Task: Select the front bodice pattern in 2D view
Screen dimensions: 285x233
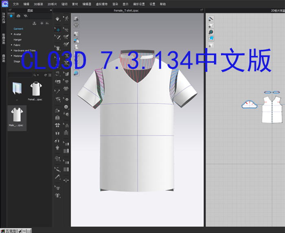Action: pyautogui.click(x=272, y=110)
